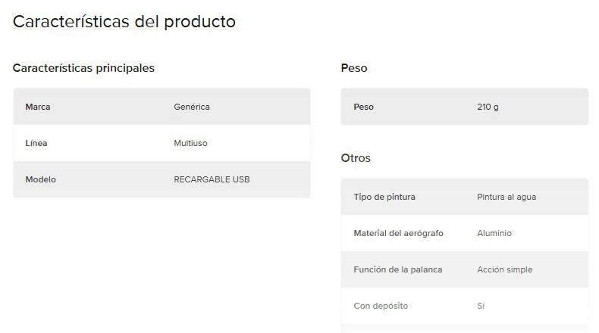Image resolution: width=599 pixels, height=333 pixels.
Task: Click the "210 g" weight value
Action: pyautogui.click(x=488, y=107)
